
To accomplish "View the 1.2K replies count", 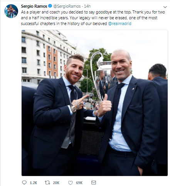I will point(34,183).
